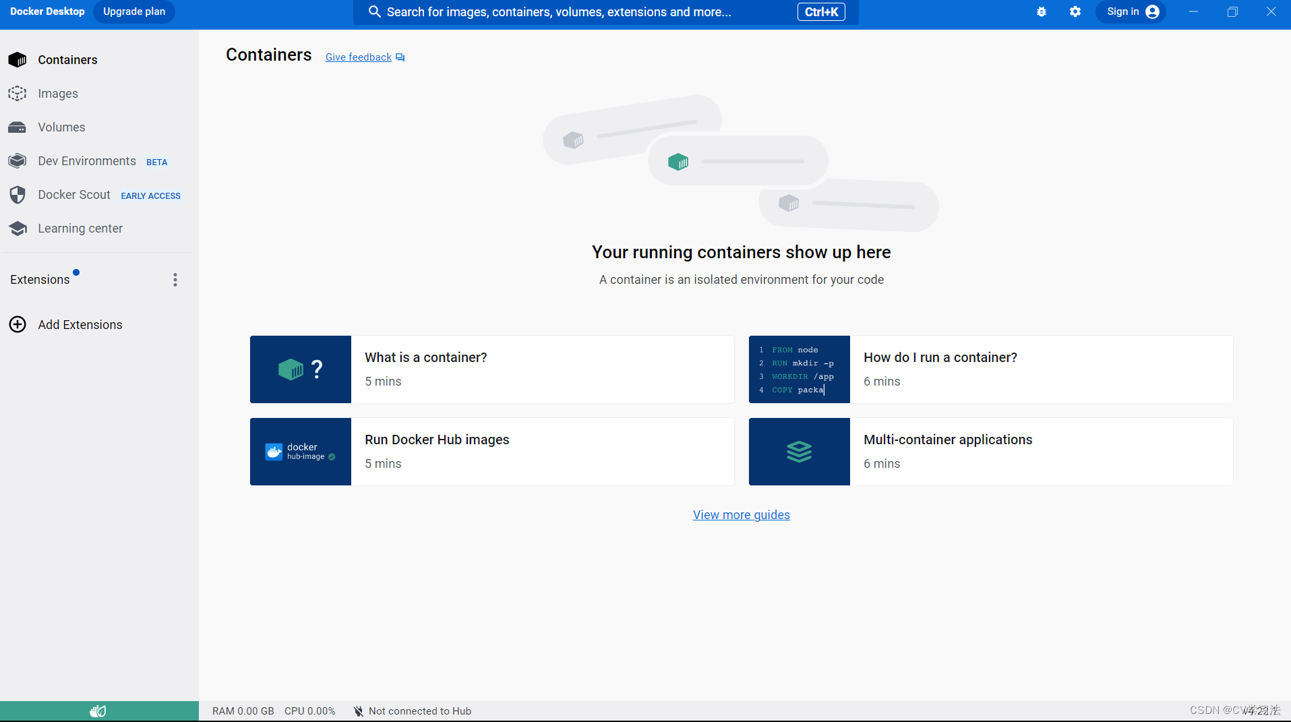Image resolution: width=1291 pixels, height=722 pixels.
Task: Click the account avatar icon
Action: tap(1153, 11)
